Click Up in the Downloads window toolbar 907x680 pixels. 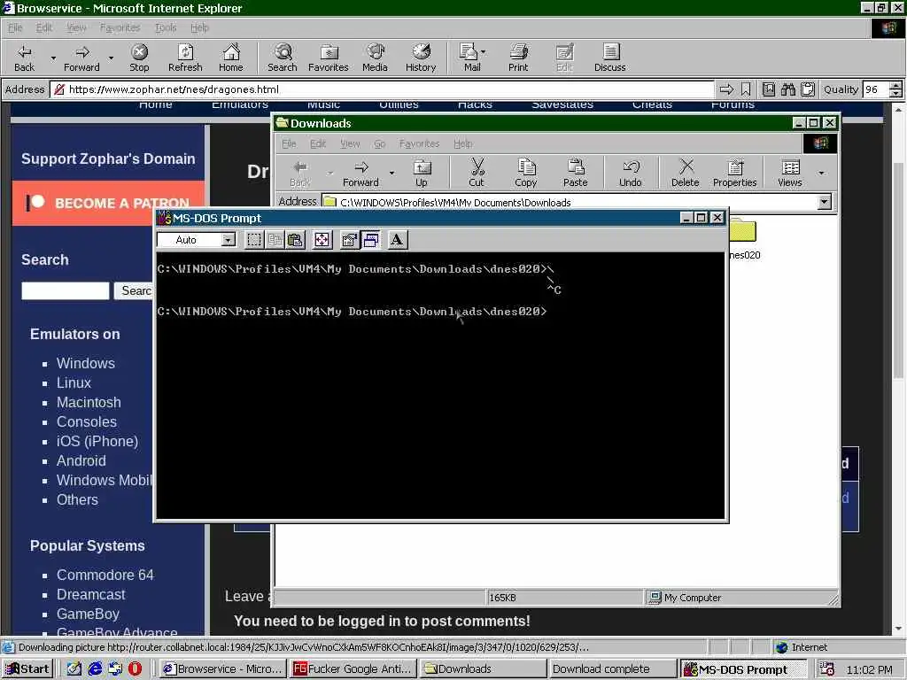click(421, 174)
